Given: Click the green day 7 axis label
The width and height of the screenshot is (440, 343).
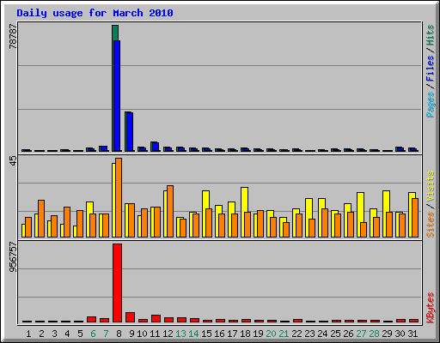Looking at the screenshot, I should click(106, 334).
